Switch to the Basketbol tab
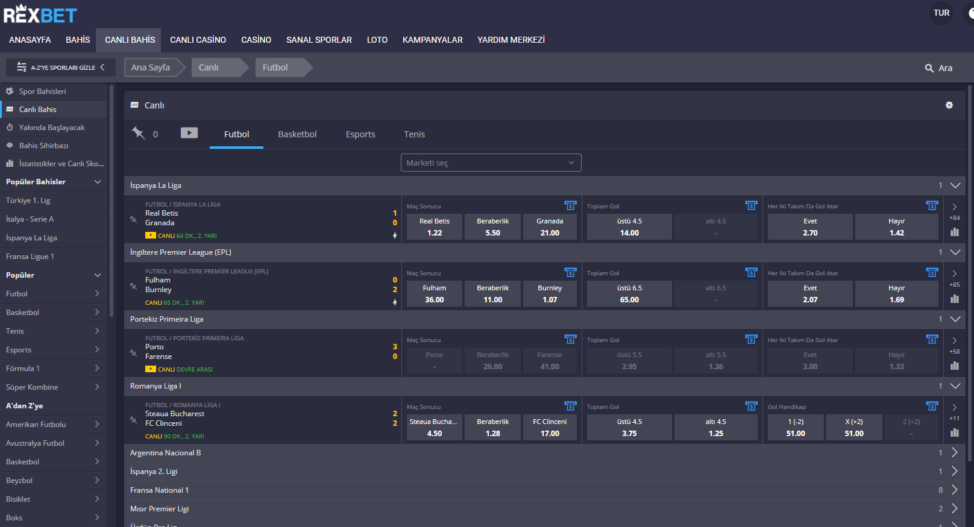Image resolution: width=974 pixels, height=527 pixels. coord(297,134)
